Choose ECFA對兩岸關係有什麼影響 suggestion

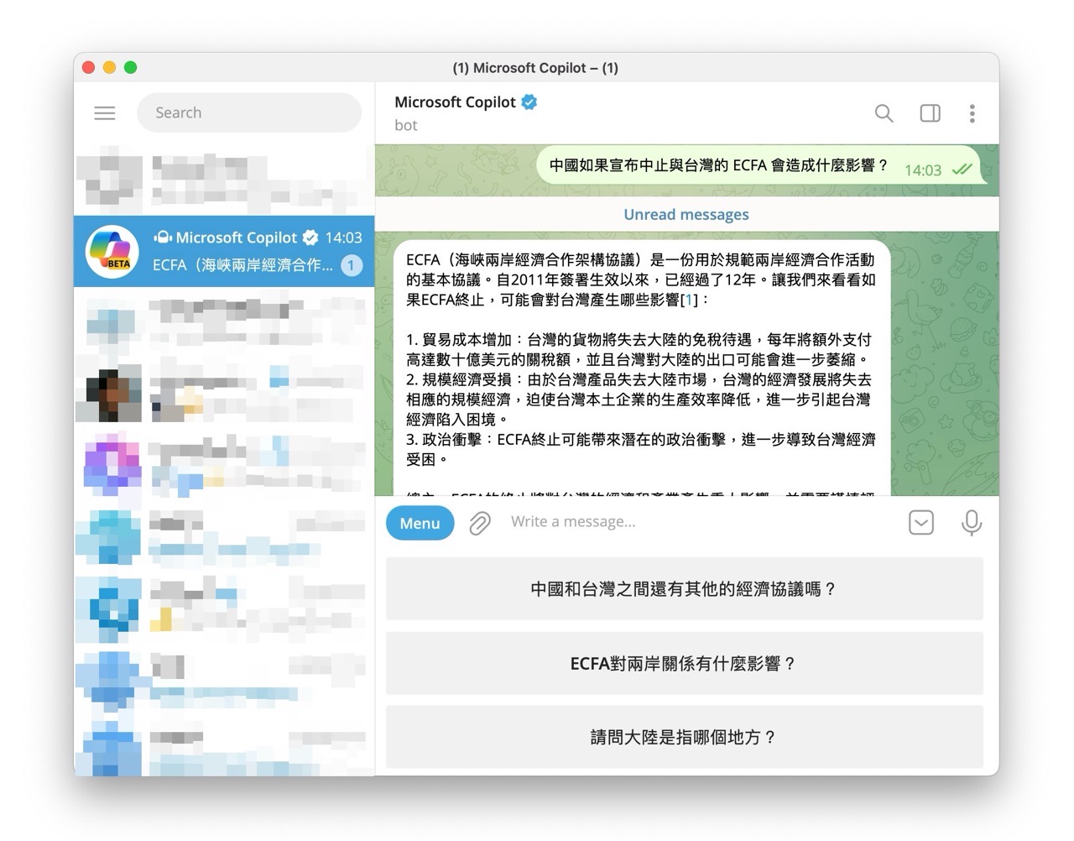[684, 664]
